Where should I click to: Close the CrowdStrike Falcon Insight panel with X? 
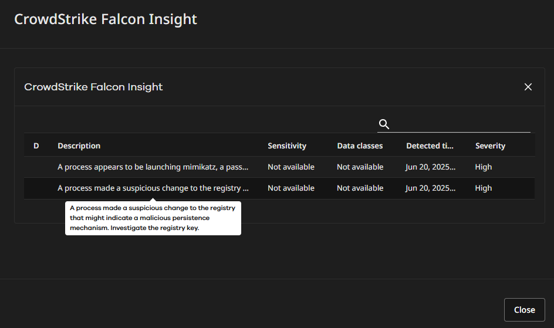tap(528, 87)
